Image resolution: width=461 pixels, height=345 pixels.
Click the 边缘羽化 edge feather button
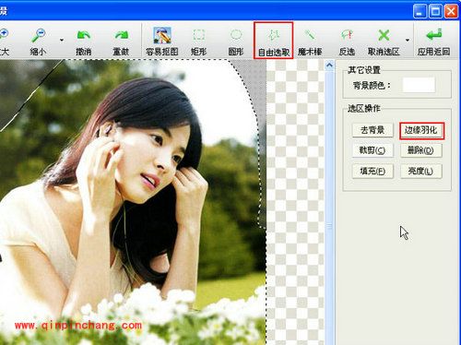pyautogui.click(x=421, y=131)
